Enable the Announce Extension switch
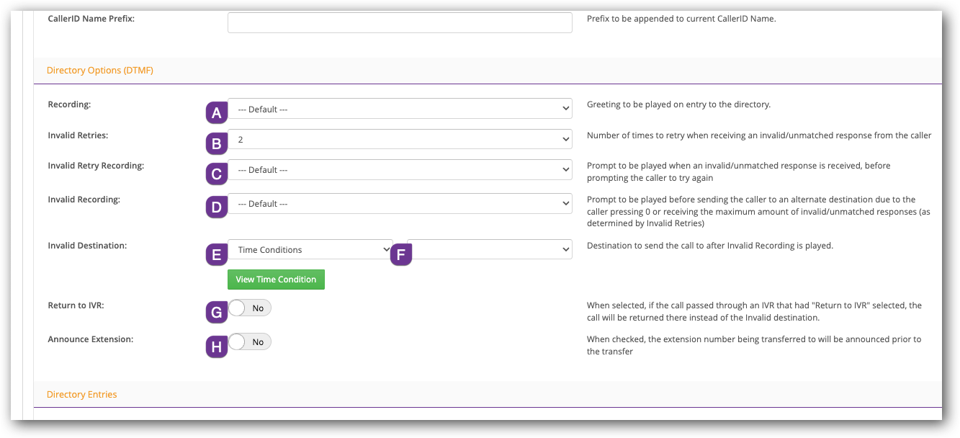This screenshot has width=960, height=438. (x=249, y=342)
